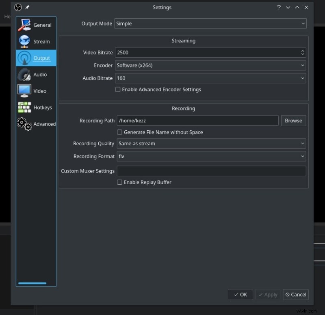Click the pin icon in the titlebar
The image size is (325, 315).
click(28, 7)
